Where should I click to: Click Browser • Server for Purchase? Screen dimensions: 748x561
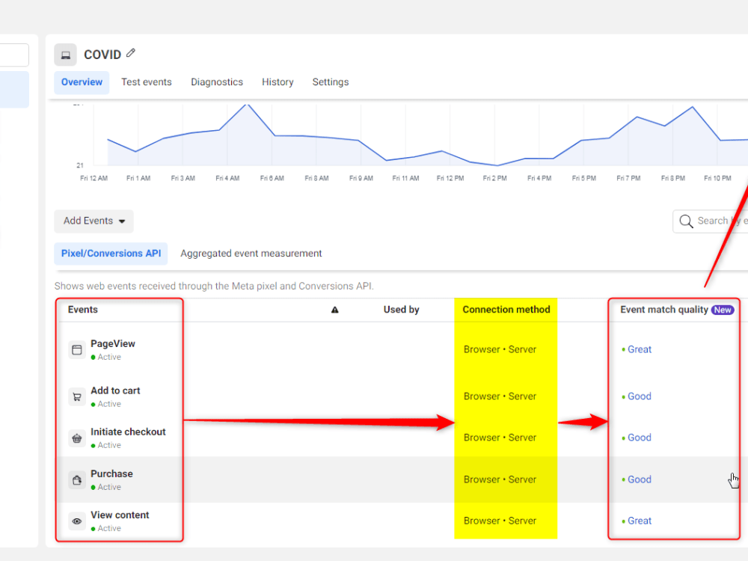point(500,479)
